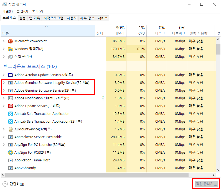Click the AnySign For PC Launcher icon

coord(11,145)
